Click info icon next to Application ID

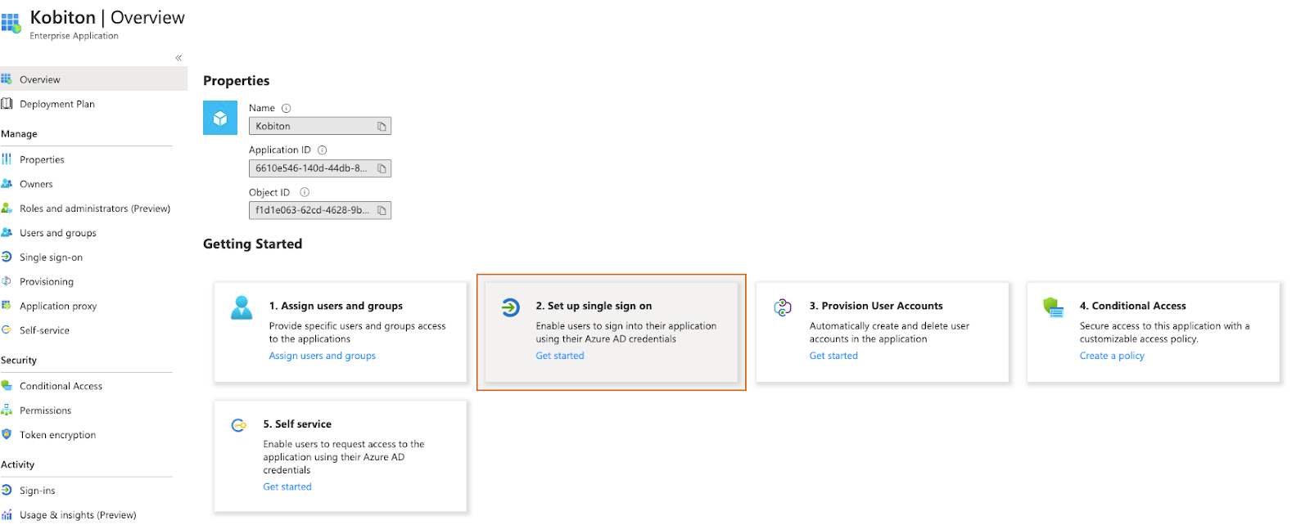(322, 150)
